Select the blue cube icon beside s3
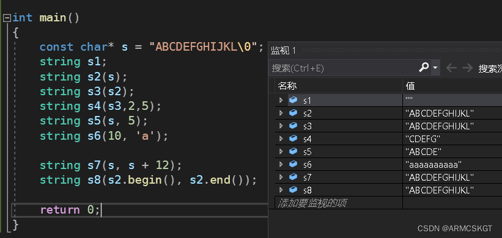 point(293,126)
